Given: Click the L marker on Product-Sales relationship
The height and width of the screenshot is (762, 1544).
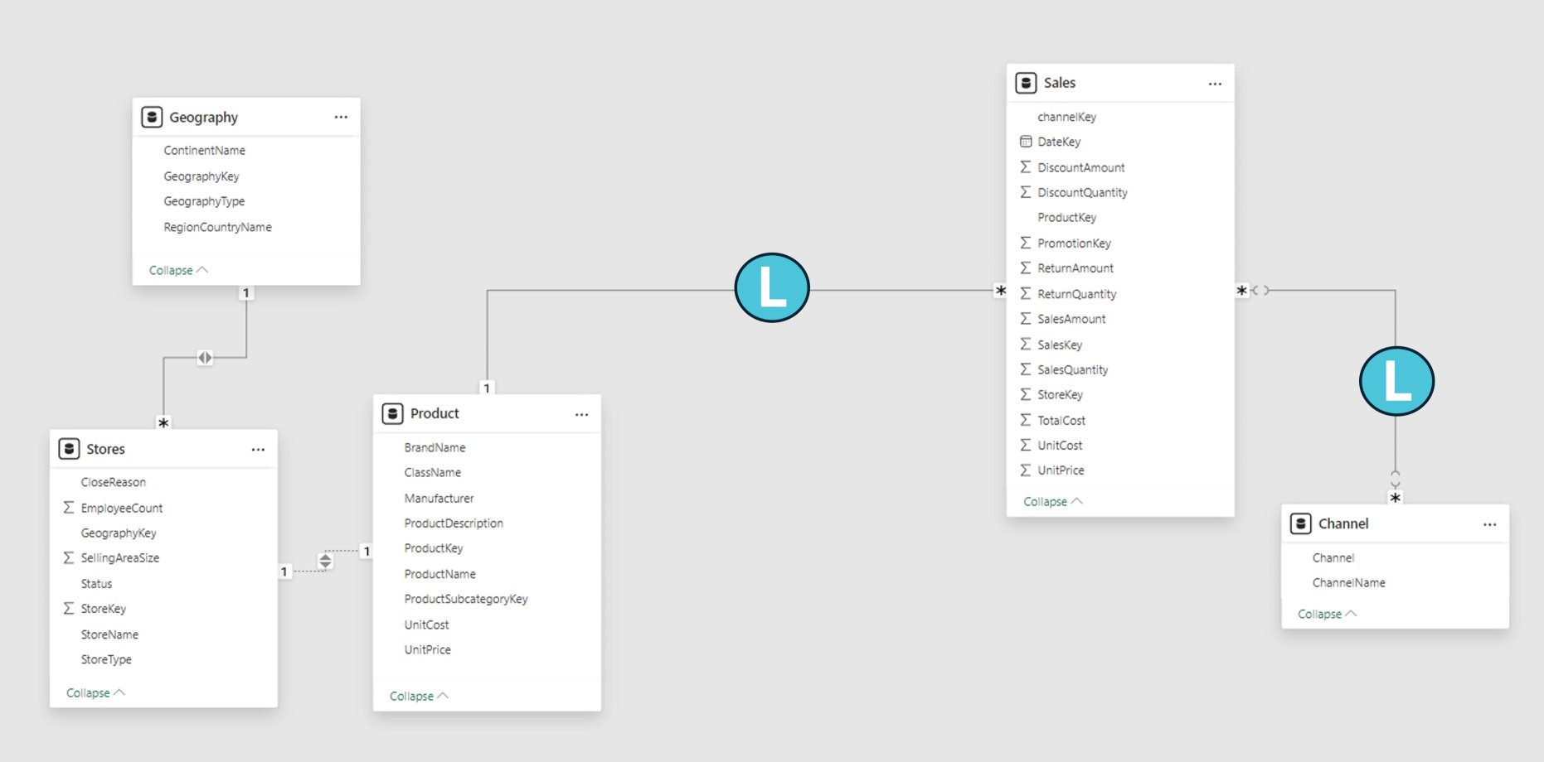Looking at the screenshot, I should pos(771,288).
